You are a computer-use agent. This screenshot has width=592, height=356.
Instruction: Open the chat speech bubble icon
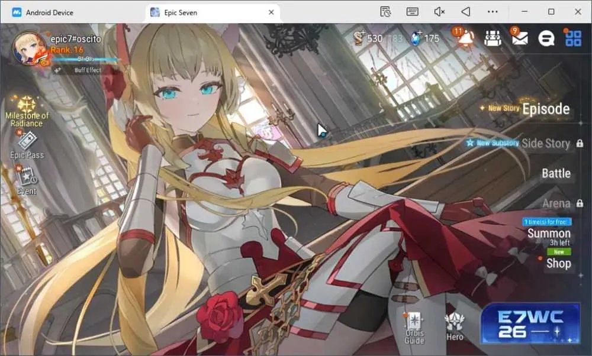click(546, 38)
